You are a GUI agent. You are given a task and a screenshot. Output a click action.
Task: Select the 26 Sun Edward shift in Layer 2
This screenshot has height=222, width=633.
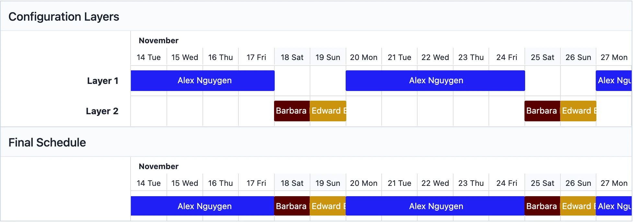pyautogui.click(x=578, y=111)
